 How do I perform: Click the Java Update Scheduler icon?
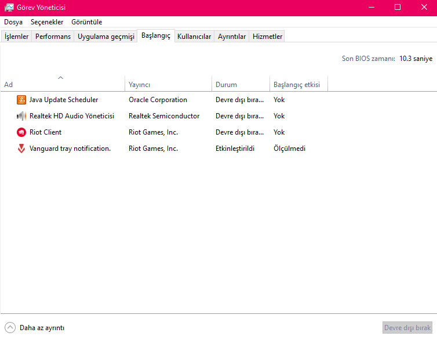click(x=21, y=100)
